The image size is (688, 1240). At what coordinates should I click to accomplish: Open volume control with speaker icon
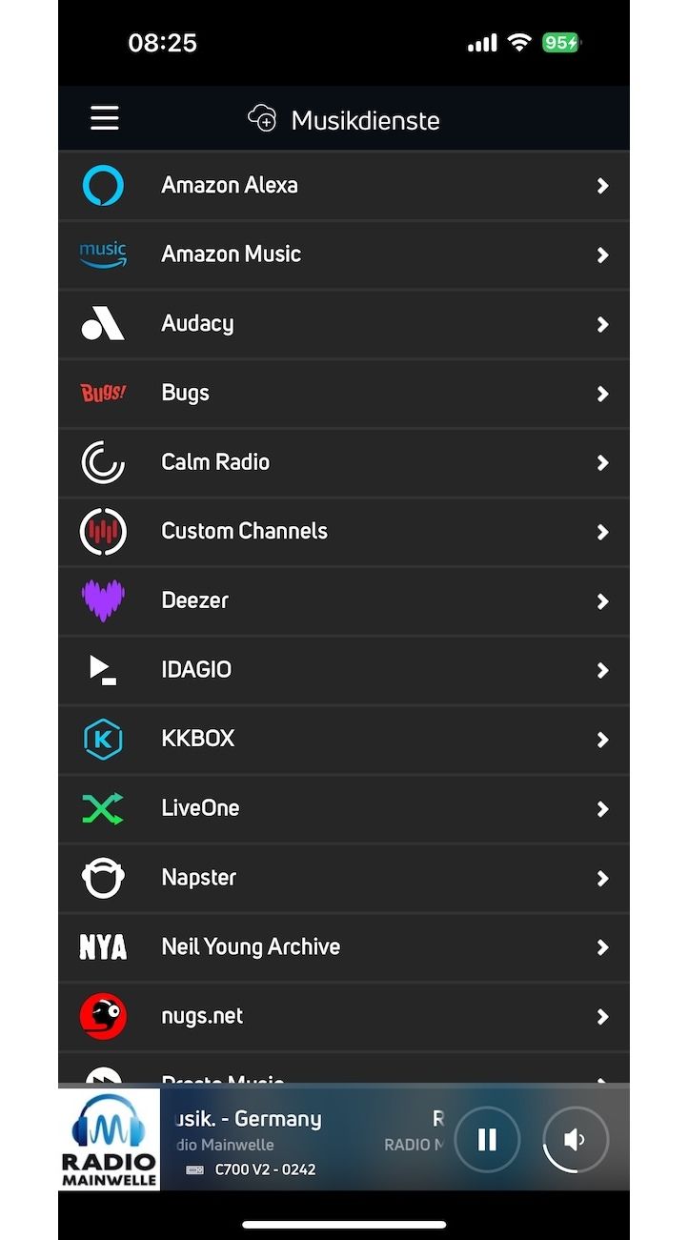point(575,1139)
